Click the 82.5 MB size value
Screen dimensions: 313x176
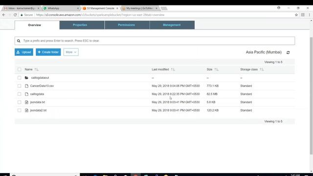click(212, 94)
